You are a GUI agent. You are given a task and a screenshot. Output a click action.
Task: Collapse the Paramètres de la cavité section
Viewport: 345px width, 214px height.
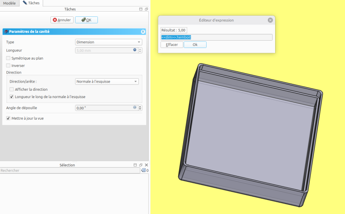tap(143, 32)
